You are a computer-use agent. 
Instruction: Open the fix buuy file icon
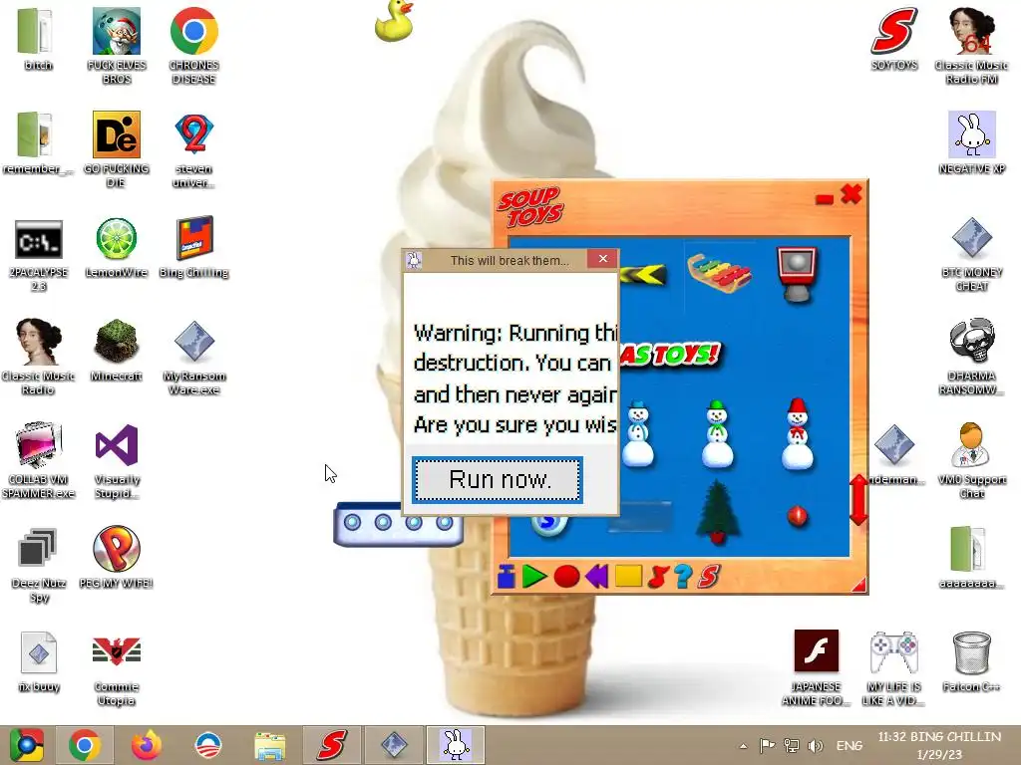[39, 651]
